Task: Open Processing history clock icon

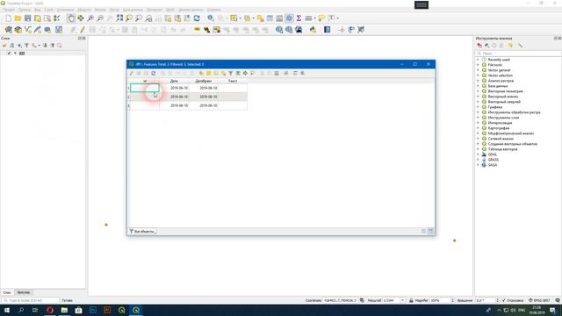Action: pos(494,46)
